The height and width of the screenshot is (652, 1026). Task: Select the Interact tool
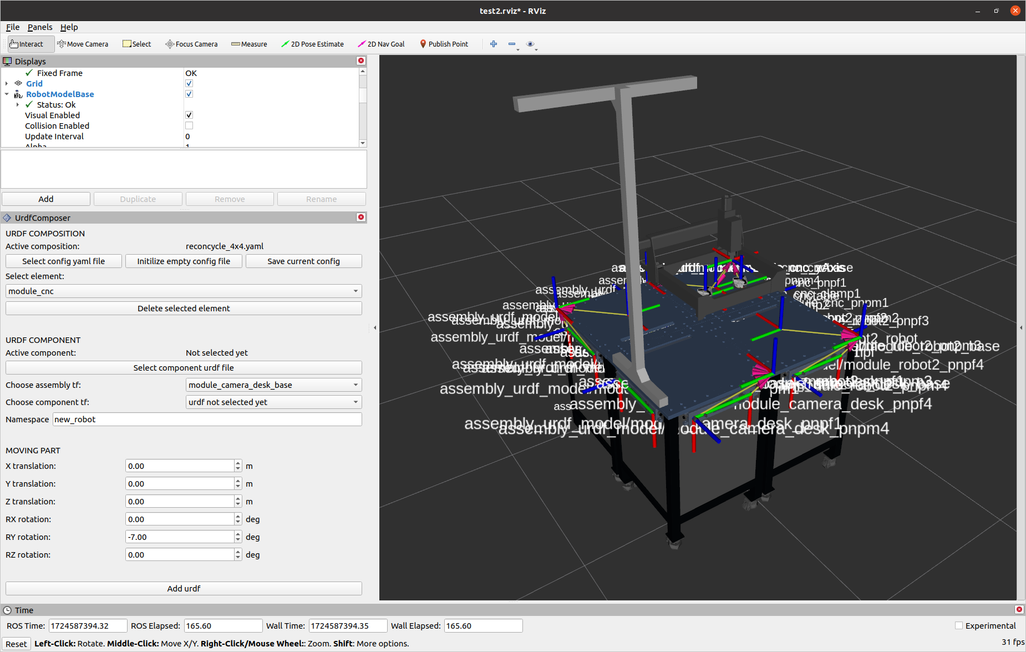(31, 44)
